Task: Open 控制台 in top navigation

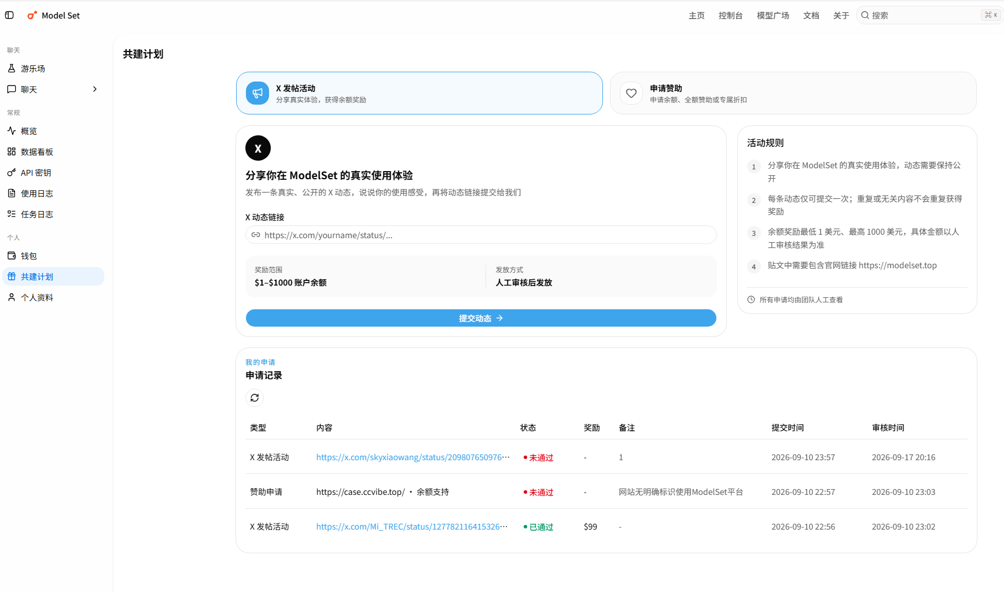Action: pyautogui.click(x=731, y=16)
